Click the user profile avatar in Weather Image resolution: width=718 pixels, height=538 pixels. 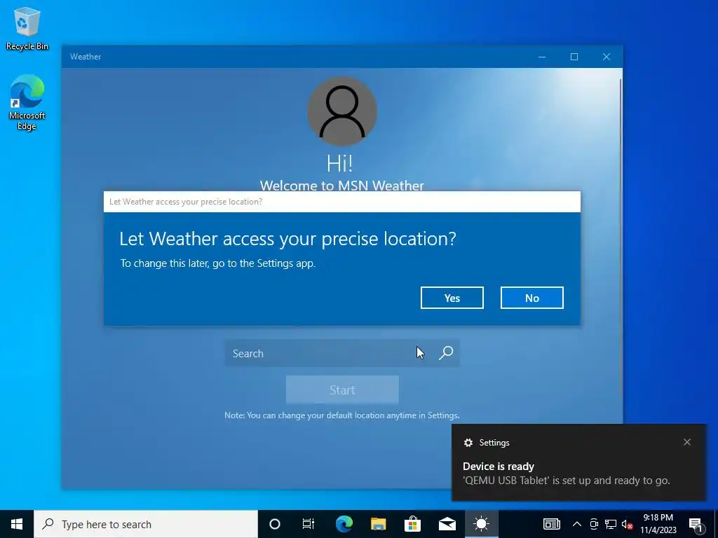pos(342,111)
